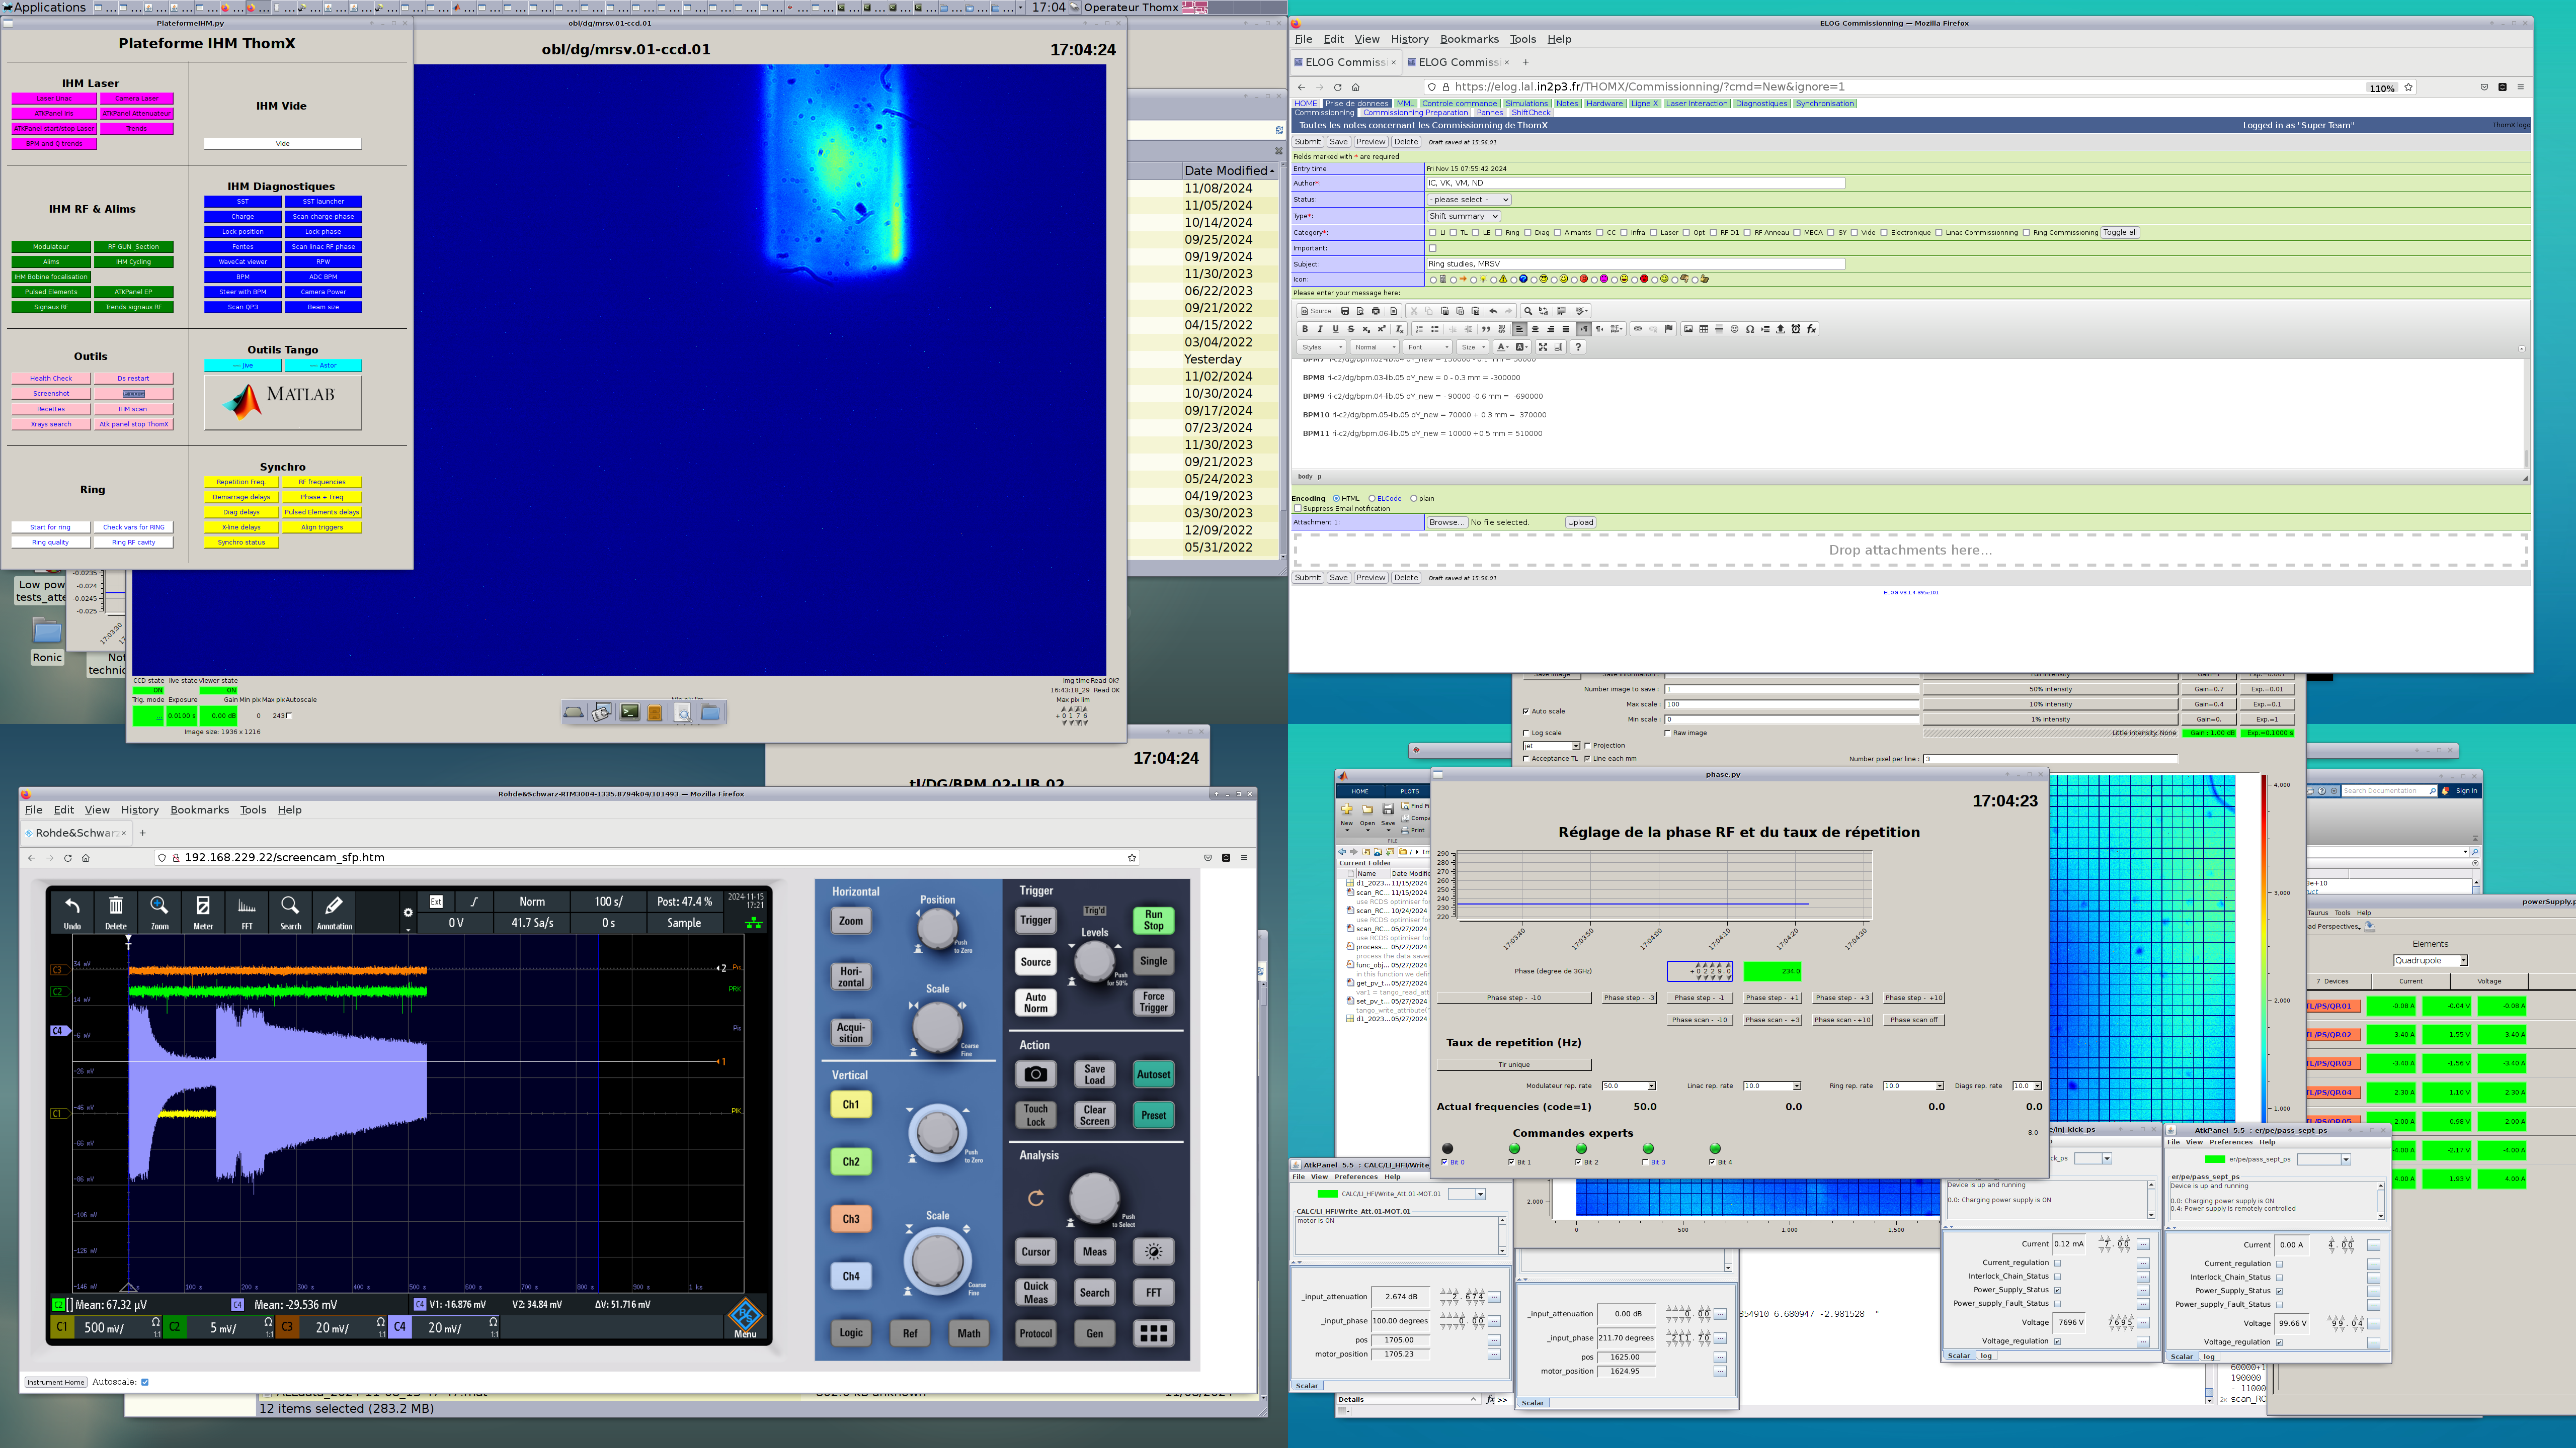Viewport: 2576px width, 1448px height.
Task: Check the Suppress Email notification box
Action: coord(1298,509)
